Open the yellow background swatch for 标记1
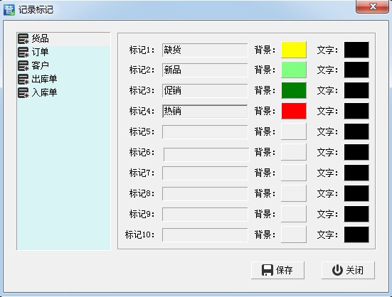The height and width of the screenshot is (297, 392). 294,50
